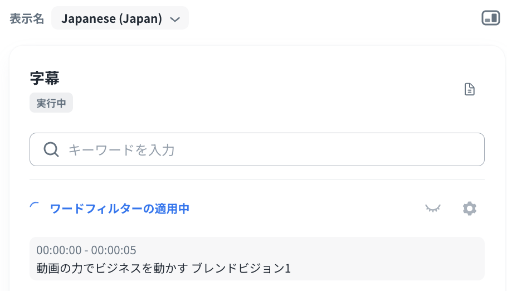The image size is (507, 291).
Task: Open the subtitle document icon
Action: coord(470,89)
